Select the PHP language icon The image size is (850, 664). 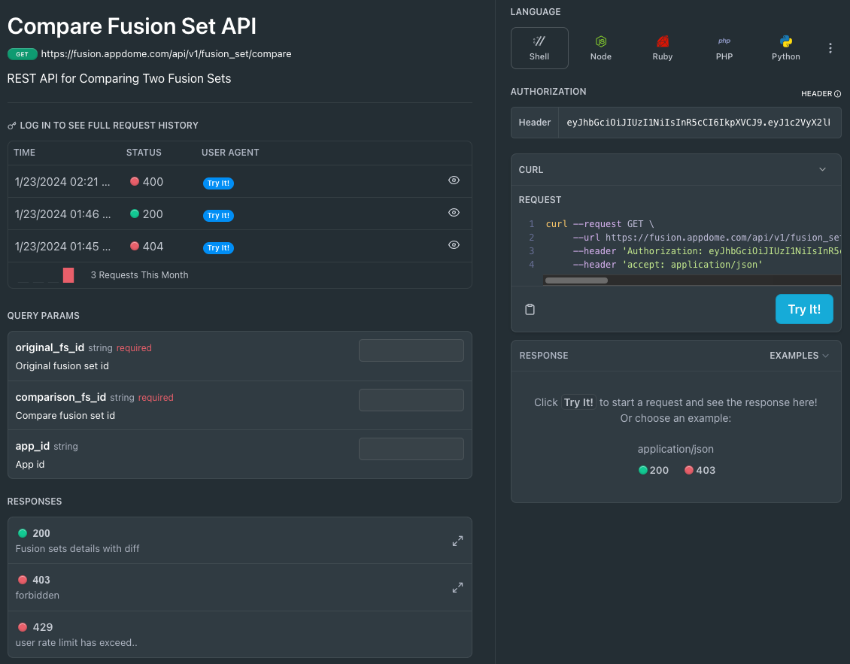tap(724, 47)
